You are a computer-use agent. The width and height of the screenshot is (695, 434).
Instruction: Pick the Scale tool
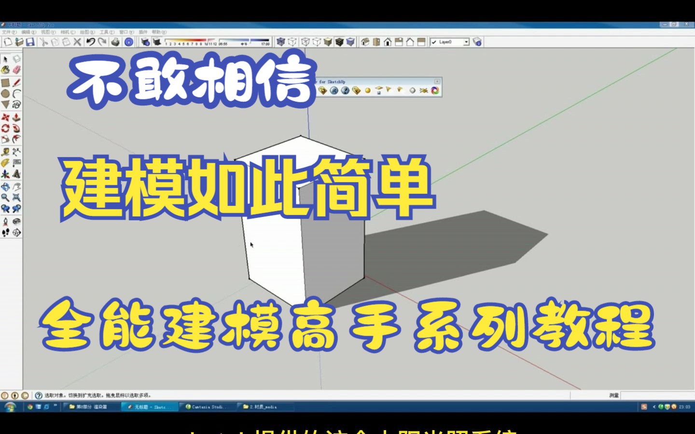(5, 139)
